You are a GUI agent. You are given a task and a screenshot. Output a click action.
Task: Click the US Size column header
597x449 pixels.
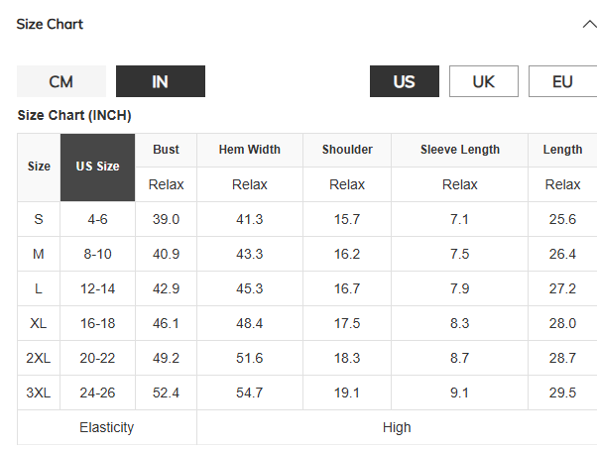[97, 168]
